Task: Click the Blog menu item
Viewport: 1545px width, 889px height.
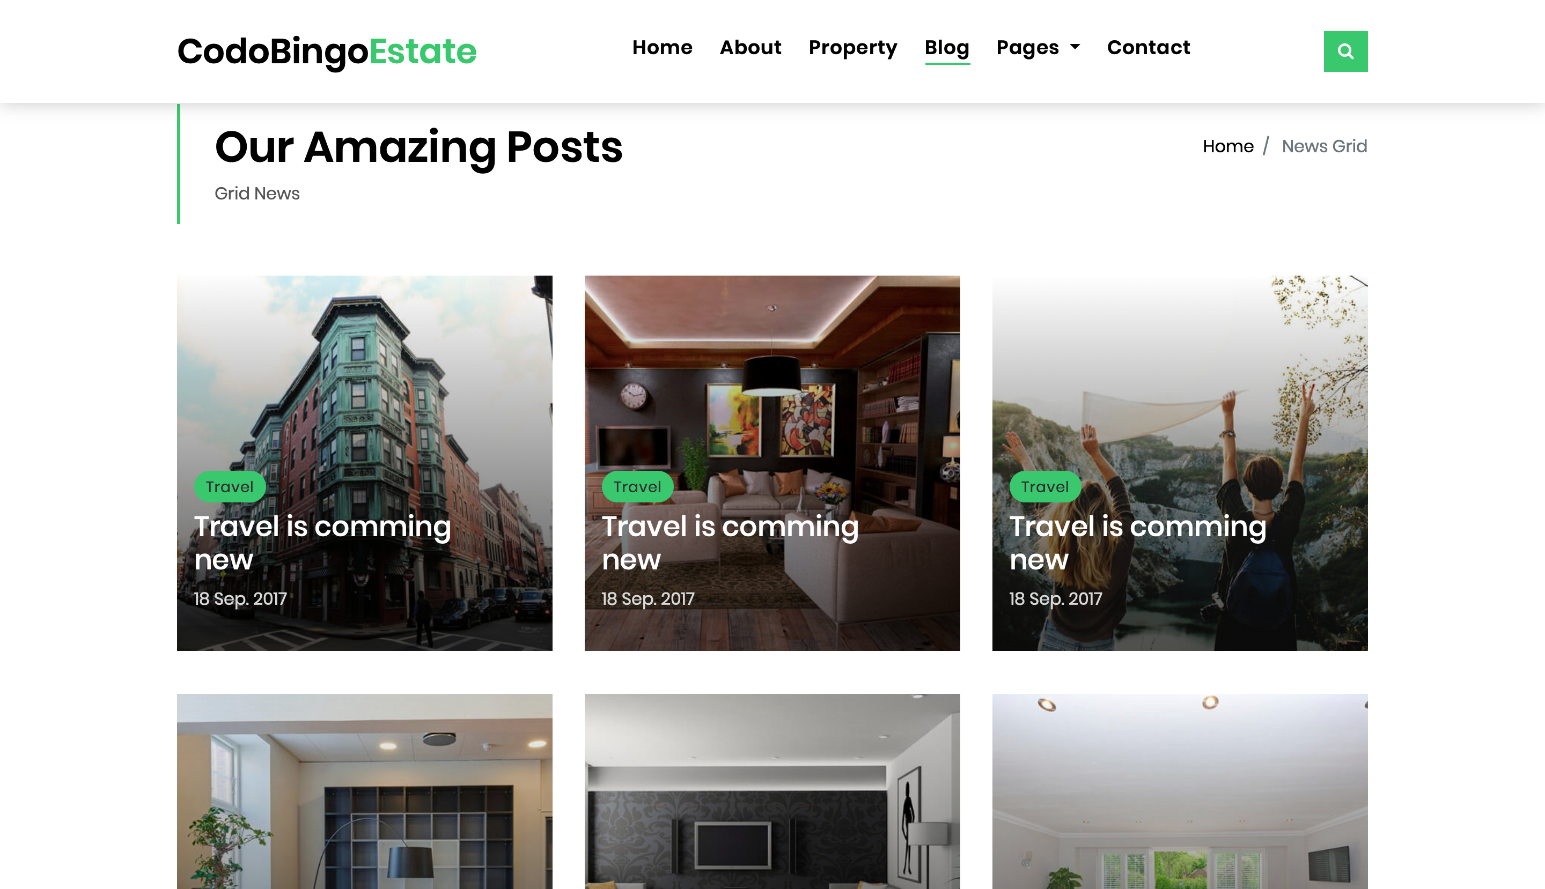Action: (x=946, y=47)
